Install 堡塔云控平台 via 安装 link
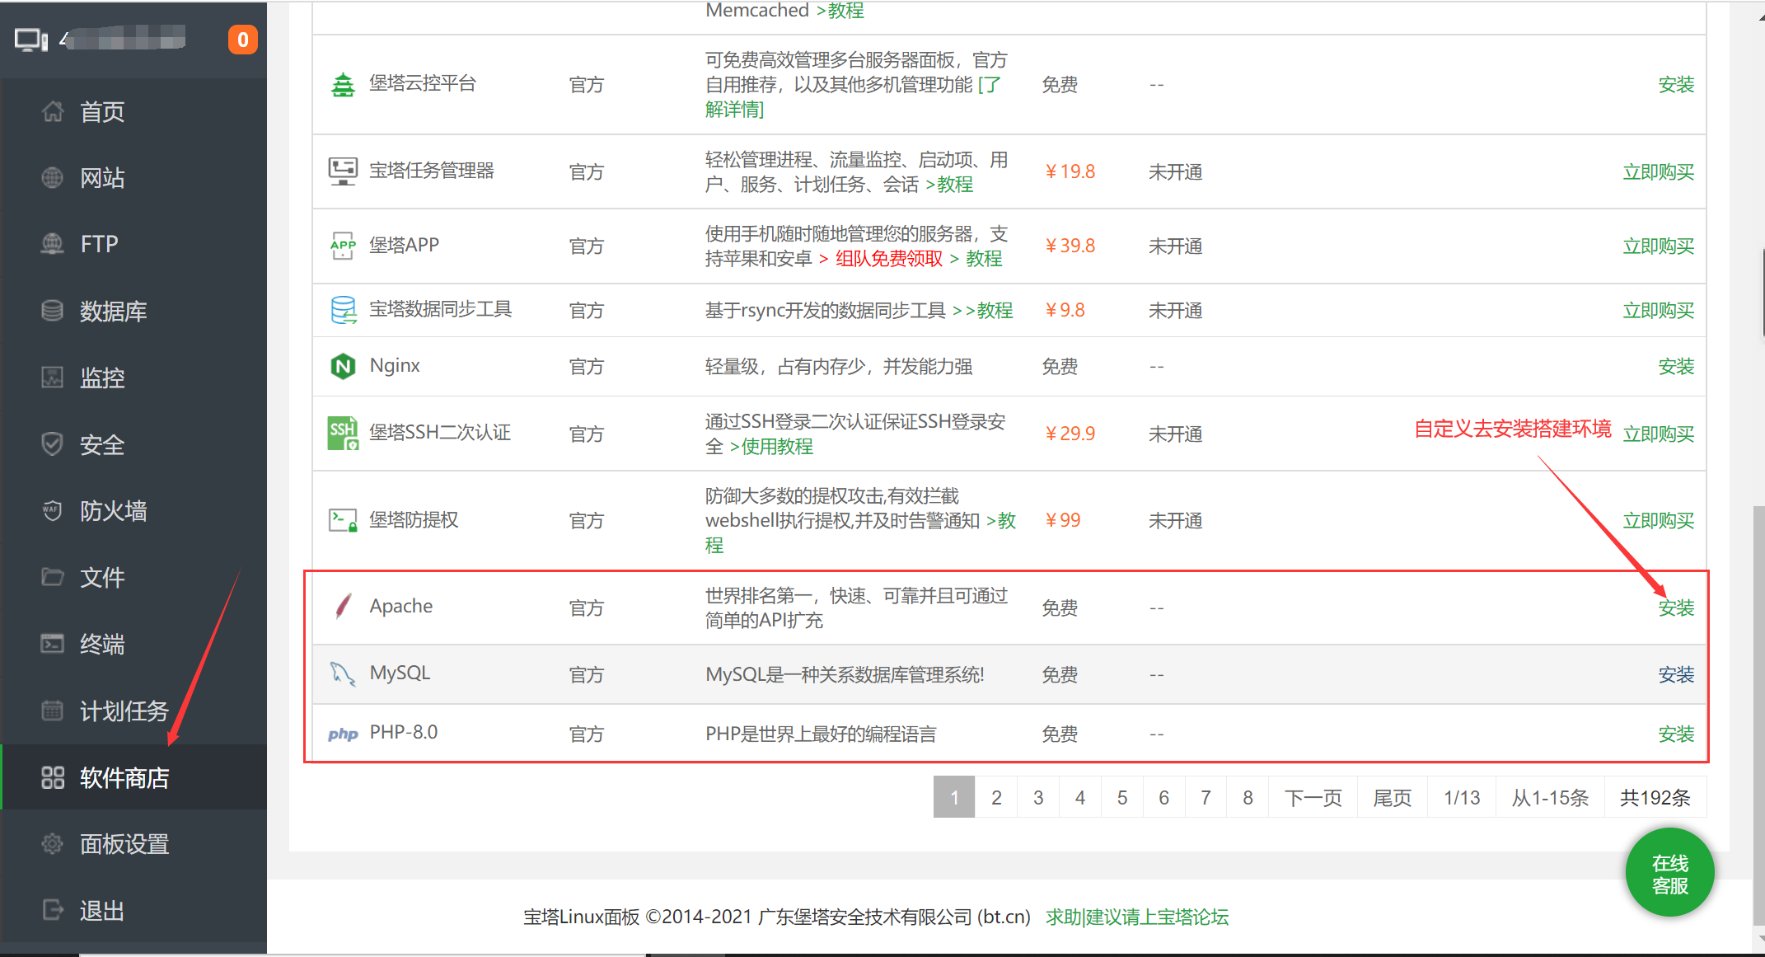 [x=1676, y=85]
